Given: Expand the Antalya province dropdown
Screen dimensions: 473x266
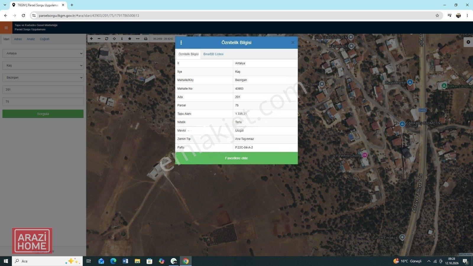Looking at the screenshot, I should click(x=43, y=53).
